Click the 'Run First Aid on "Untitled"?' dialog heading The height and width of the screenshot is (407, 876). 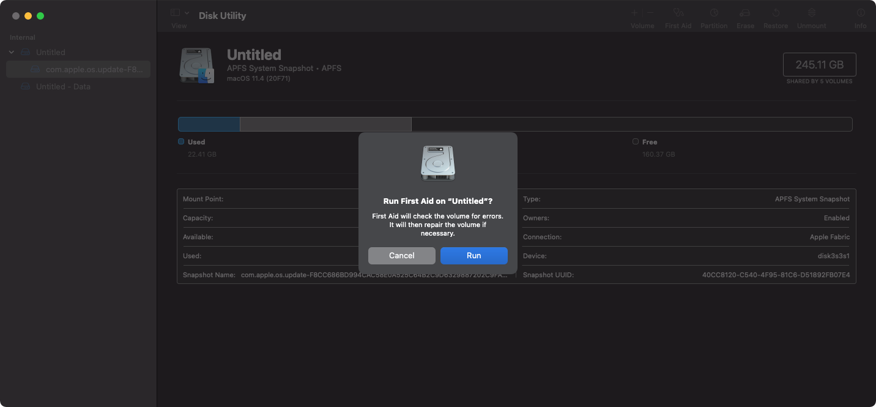tap(438, 201)
